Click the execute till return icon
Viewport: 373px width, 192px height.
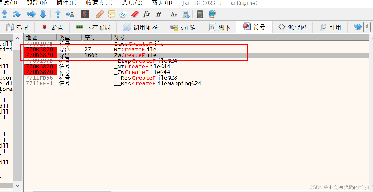click(58, 14)
